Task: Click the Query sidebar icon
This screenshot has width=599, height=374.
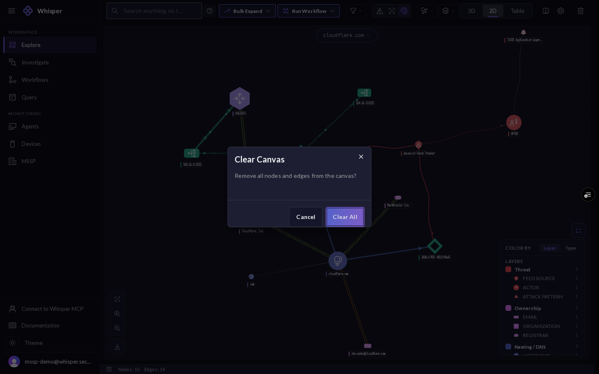Action: [12, 97]
